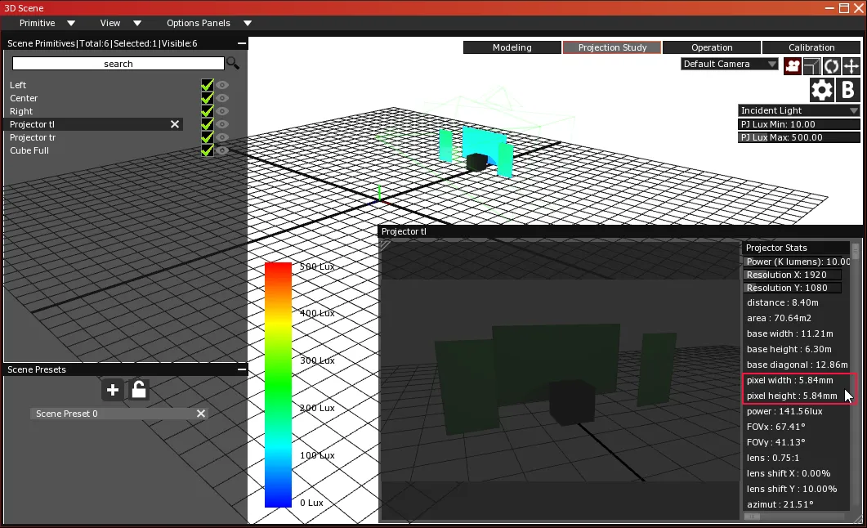Switch to the Modeling tab

512,47
